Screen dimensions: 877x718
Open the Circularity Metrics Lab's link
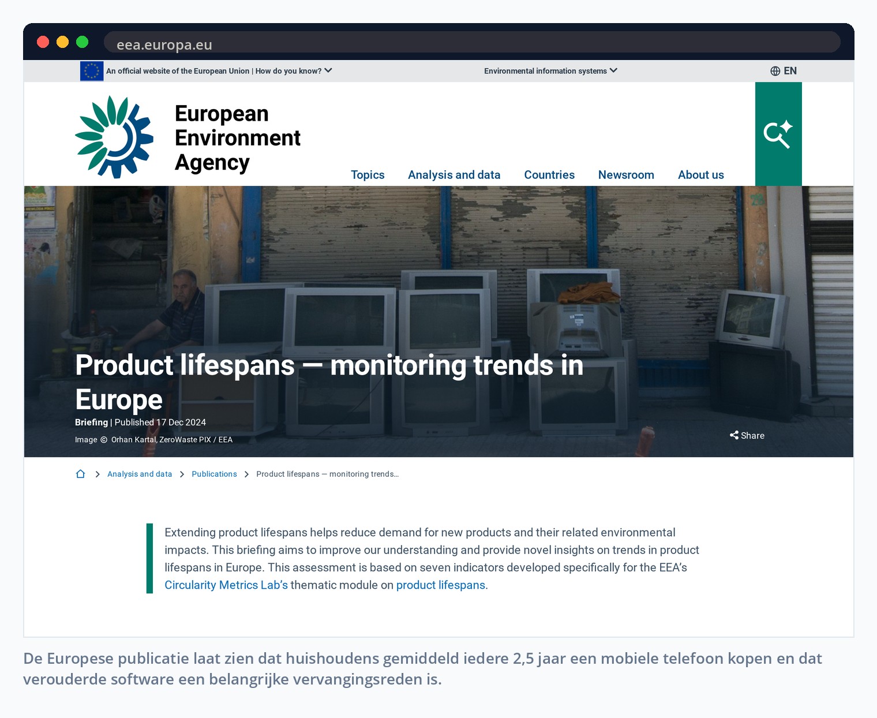(226, 585)
